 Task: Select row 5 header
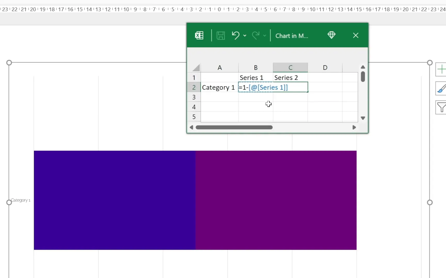(x=194, y=117)
